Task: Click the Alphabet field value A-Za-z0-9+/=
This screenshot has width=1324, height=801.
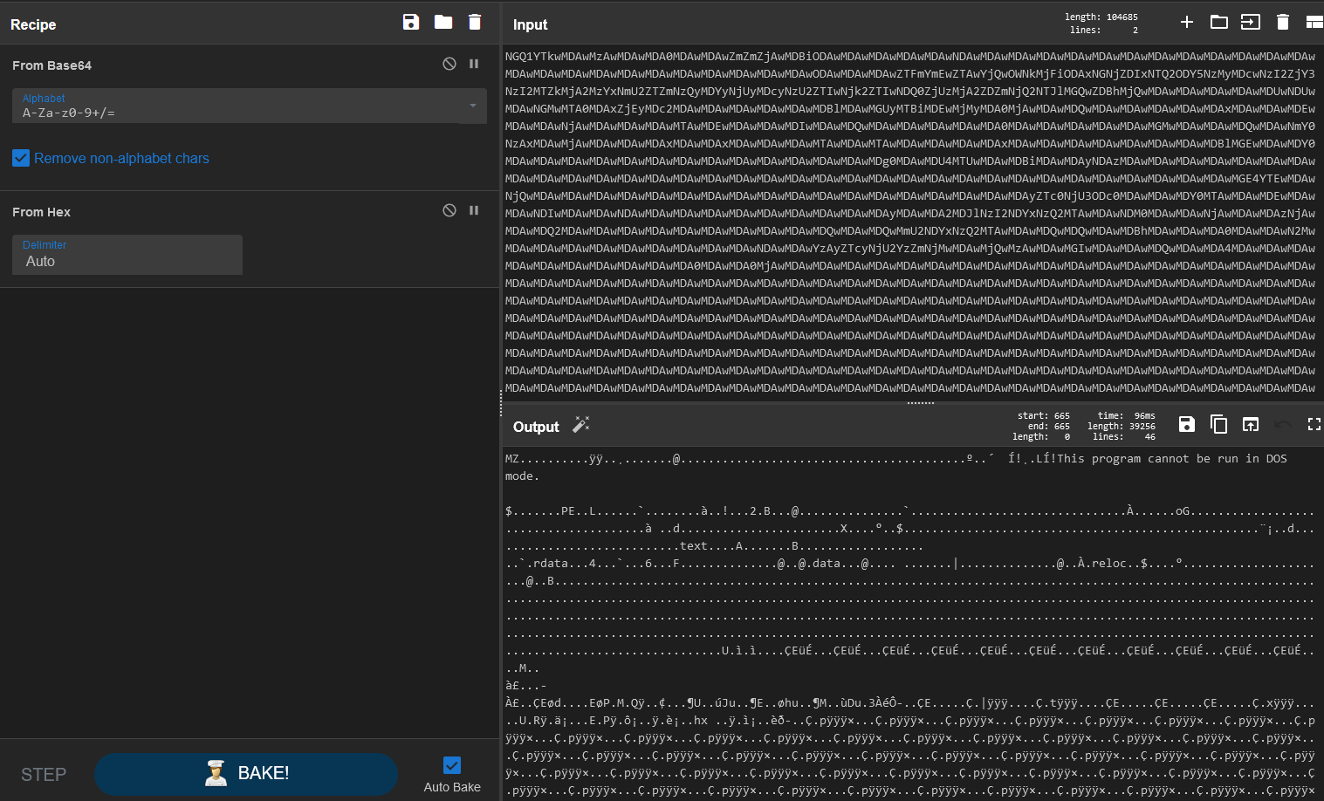Action: pyautogui.click(x=69, y=113)
